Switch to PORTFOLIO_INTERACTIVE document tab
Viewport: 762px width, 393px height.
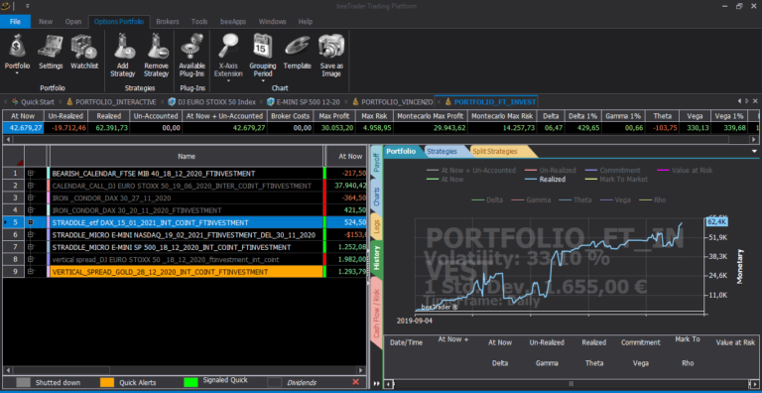(112, 101)
